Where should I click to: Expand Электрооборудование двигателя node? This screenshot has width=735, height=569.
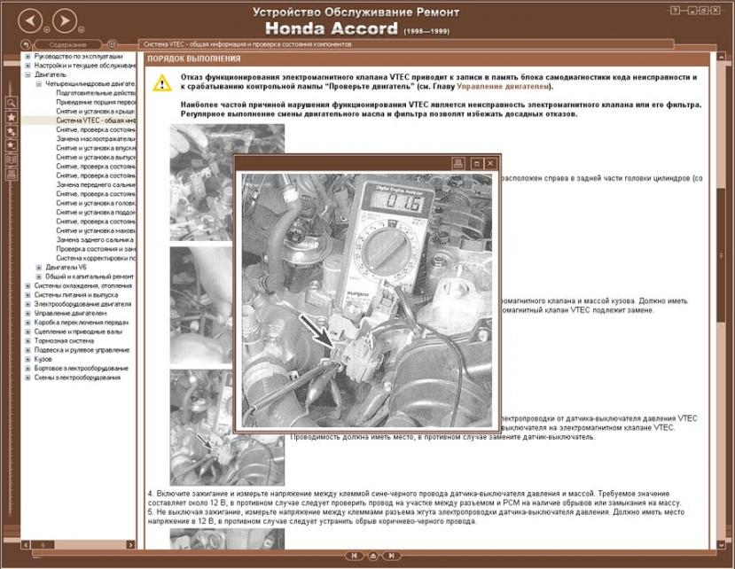click(x=27, y=304)
